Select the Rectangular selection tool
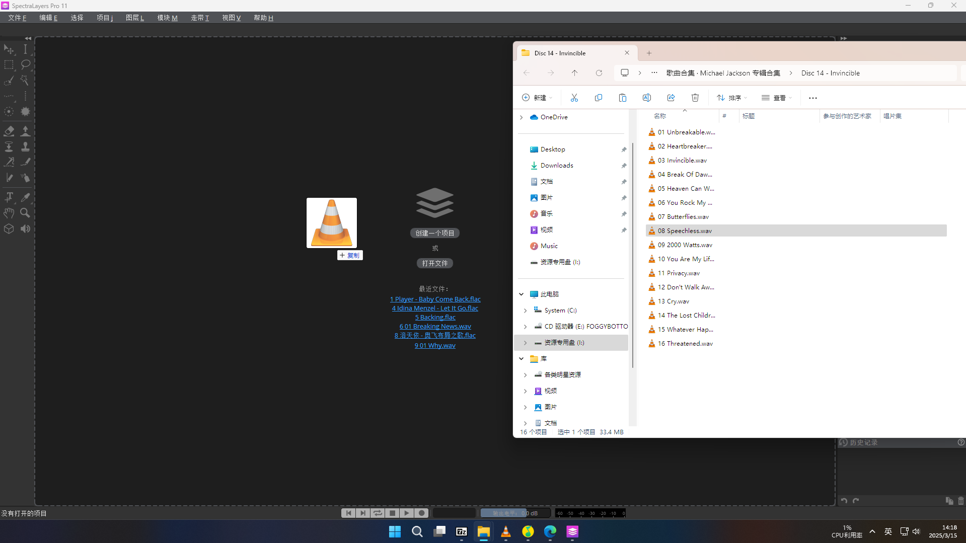966x543 pixels. click(9, 65)
